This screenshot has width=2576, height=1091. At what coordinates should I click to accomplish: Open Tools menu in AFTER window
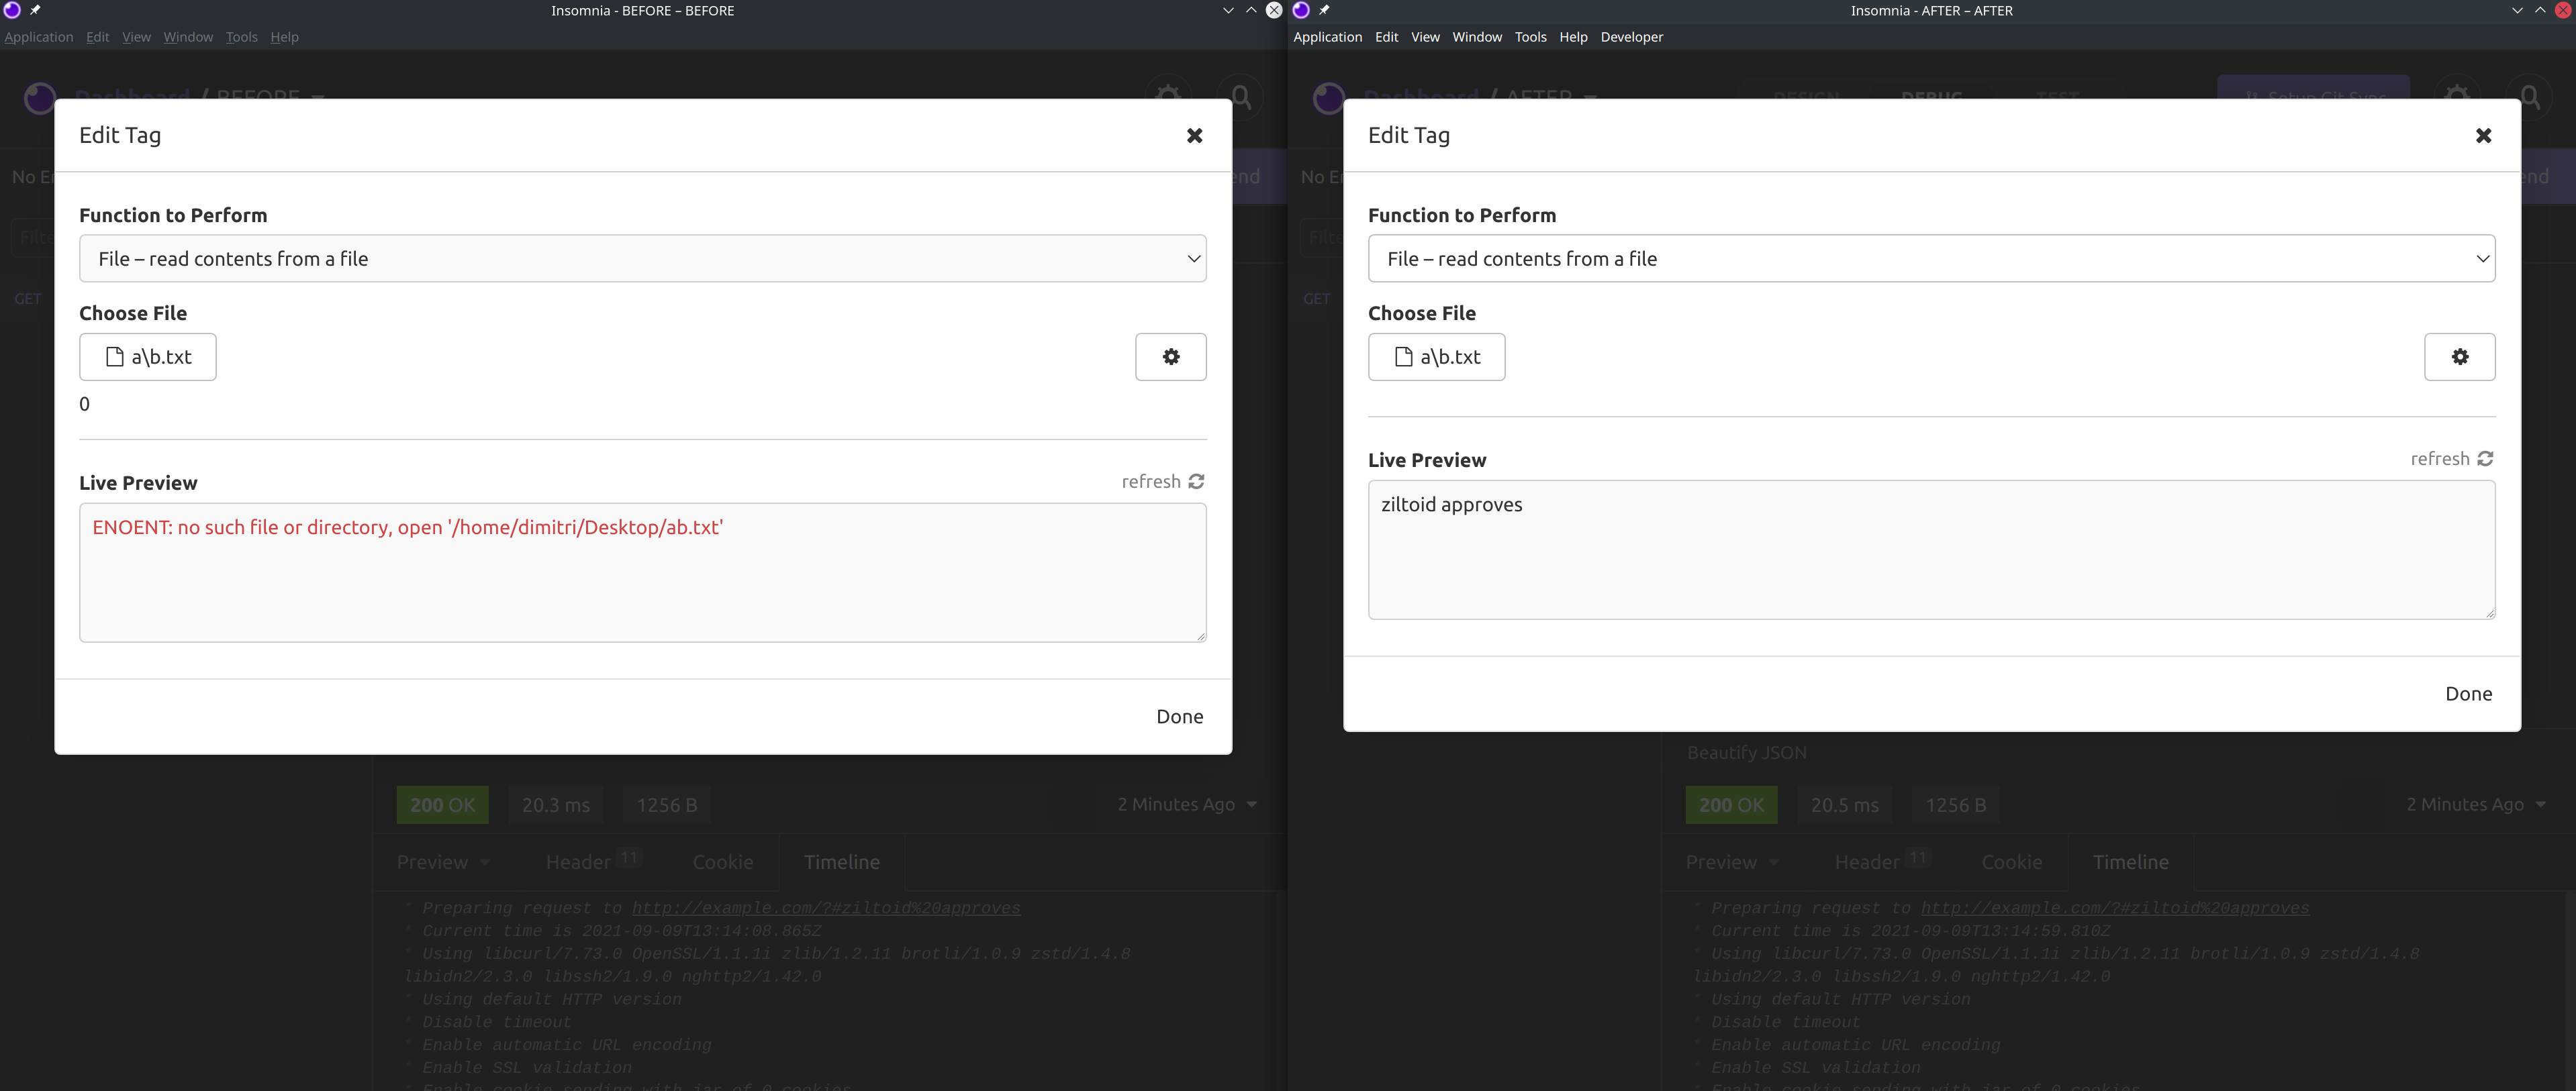tap(1530, 37)
